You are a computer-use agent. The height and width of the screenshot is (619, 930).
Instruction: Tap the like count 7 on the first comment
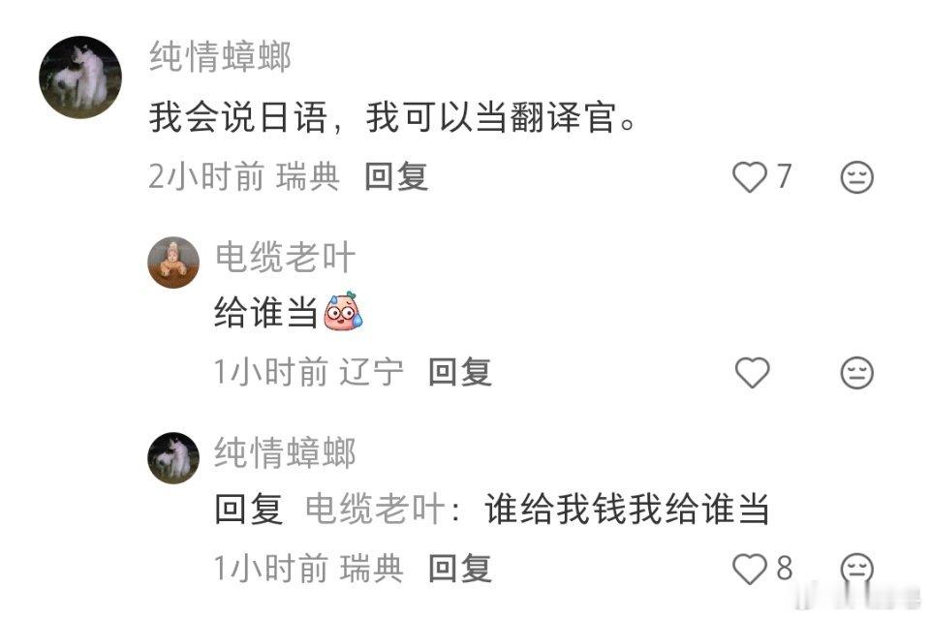pos(784,176)
